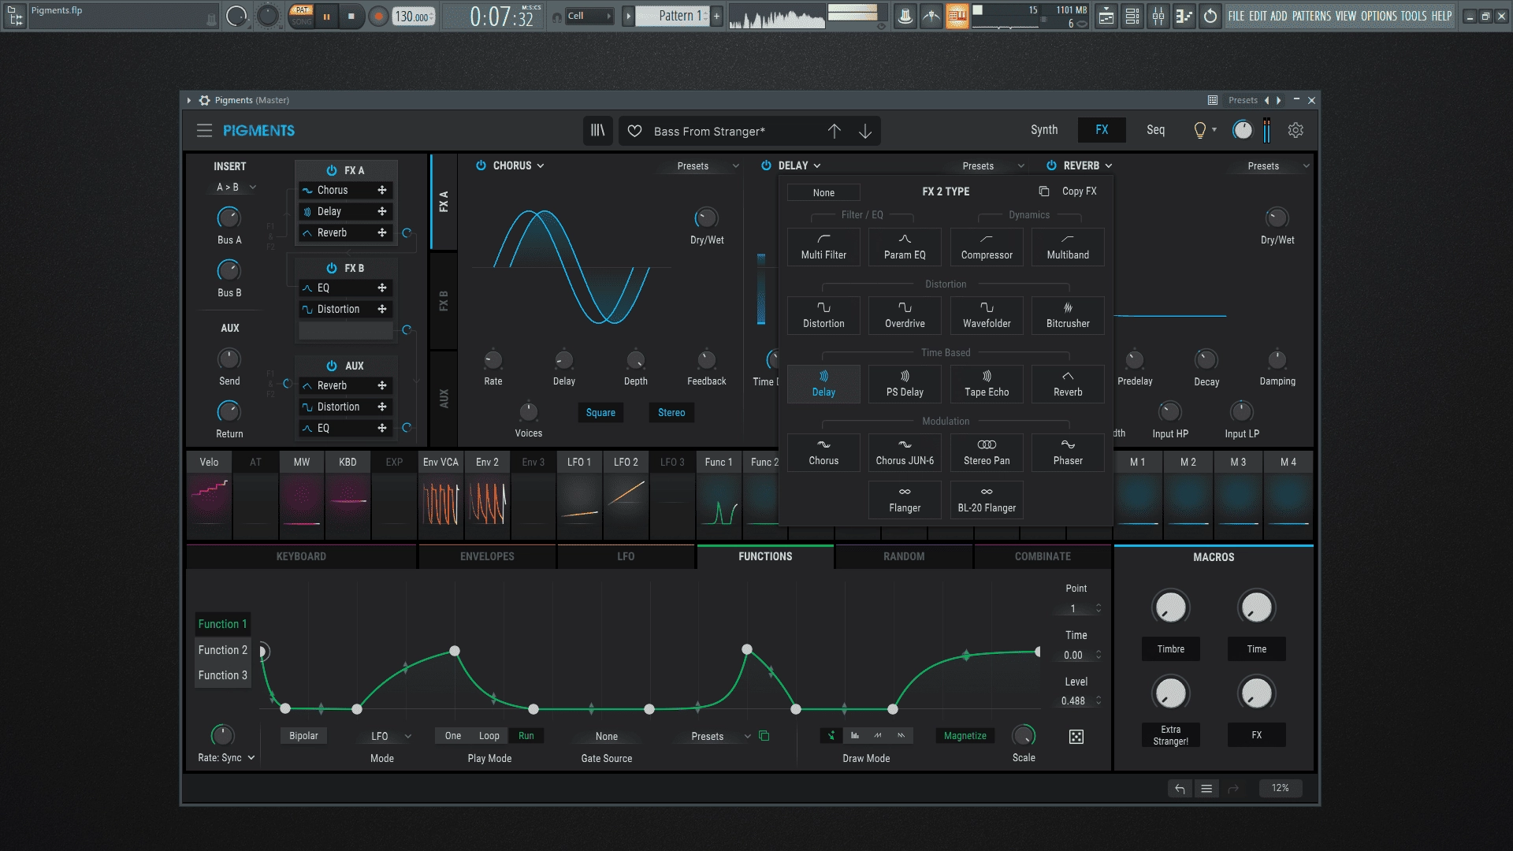Toggle AUX bus power

pyautogui.click(x=332, y=366)
